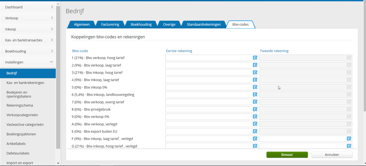The image size is (366, 166).
Task: Switch to the Facturering tab
Action: pos(110,24)
